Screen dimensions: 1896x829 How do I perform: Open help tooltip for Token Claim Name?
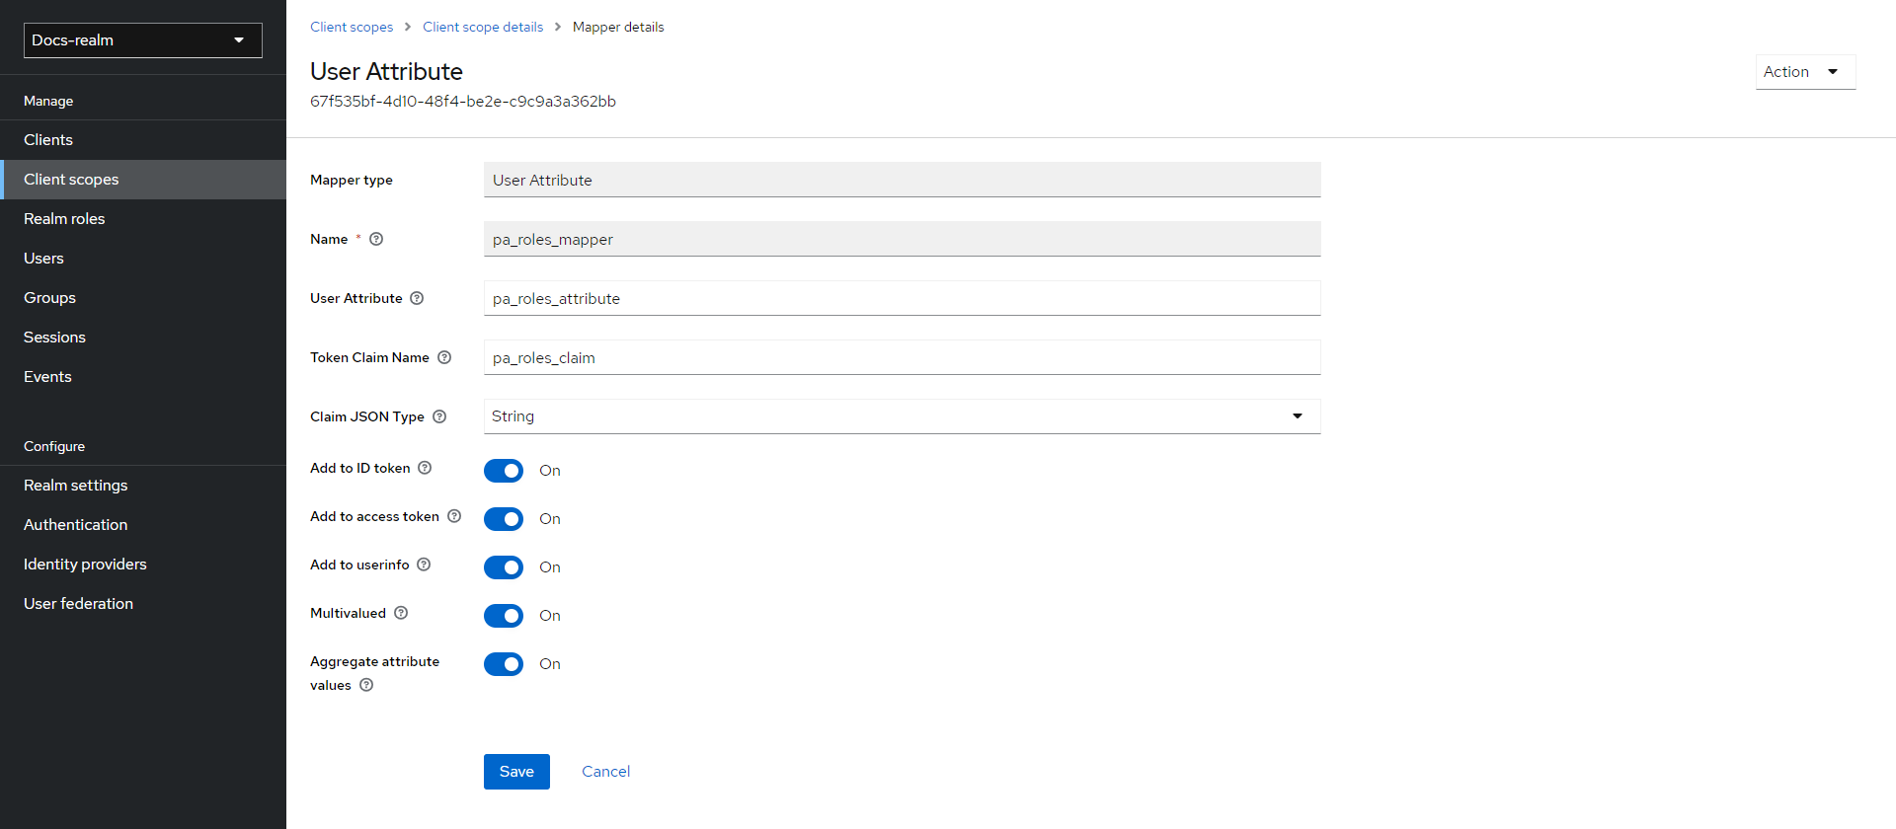444,357
